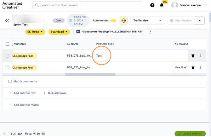Click Add another row
This screenshot has width=211, height=137.
tap(22, 93)
